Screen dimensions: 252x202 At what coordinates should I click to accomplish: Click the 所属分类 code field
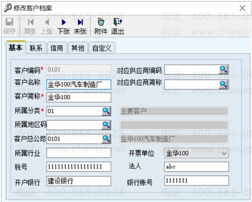coord(74,111)
